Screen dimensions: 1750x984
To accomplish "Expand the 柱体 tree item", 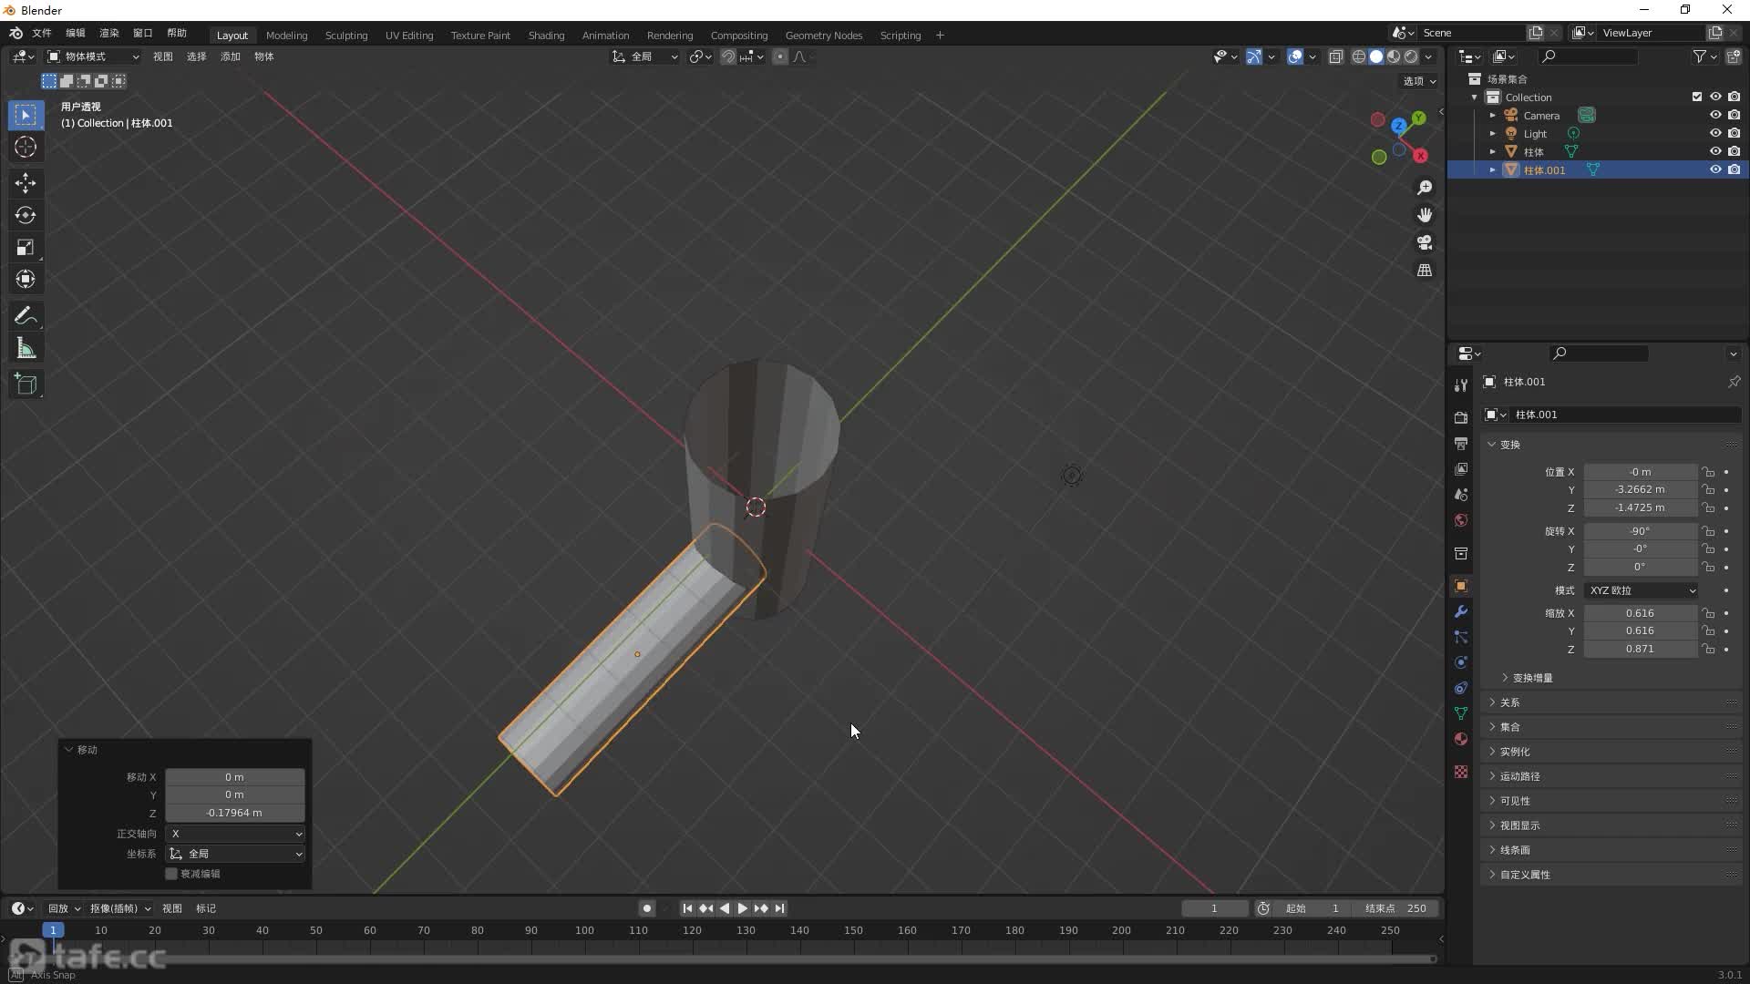I will [1493, 151].
